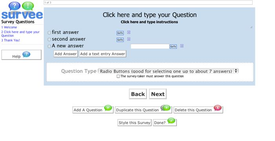Click GoTo icon next to first answer
275x141 pixels.
click(120, 33)
